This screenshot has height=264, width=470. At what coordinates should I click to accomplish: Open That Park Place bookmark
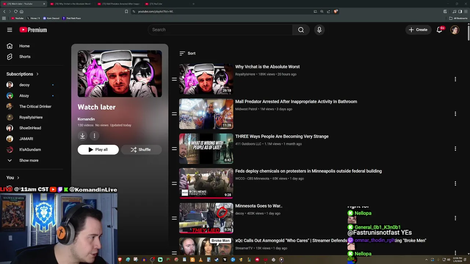(x=72, y=18)
